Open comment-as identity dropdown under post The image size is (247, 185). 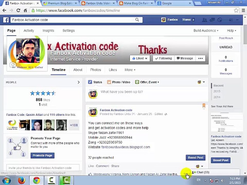(x=199, y=166)
